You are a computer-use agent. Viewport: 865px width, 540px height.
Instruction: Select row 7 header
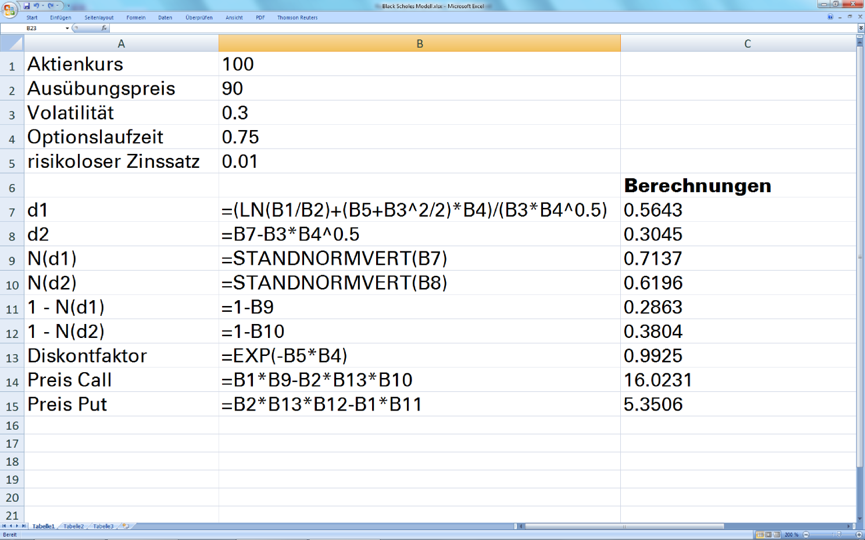pos(12,210)
